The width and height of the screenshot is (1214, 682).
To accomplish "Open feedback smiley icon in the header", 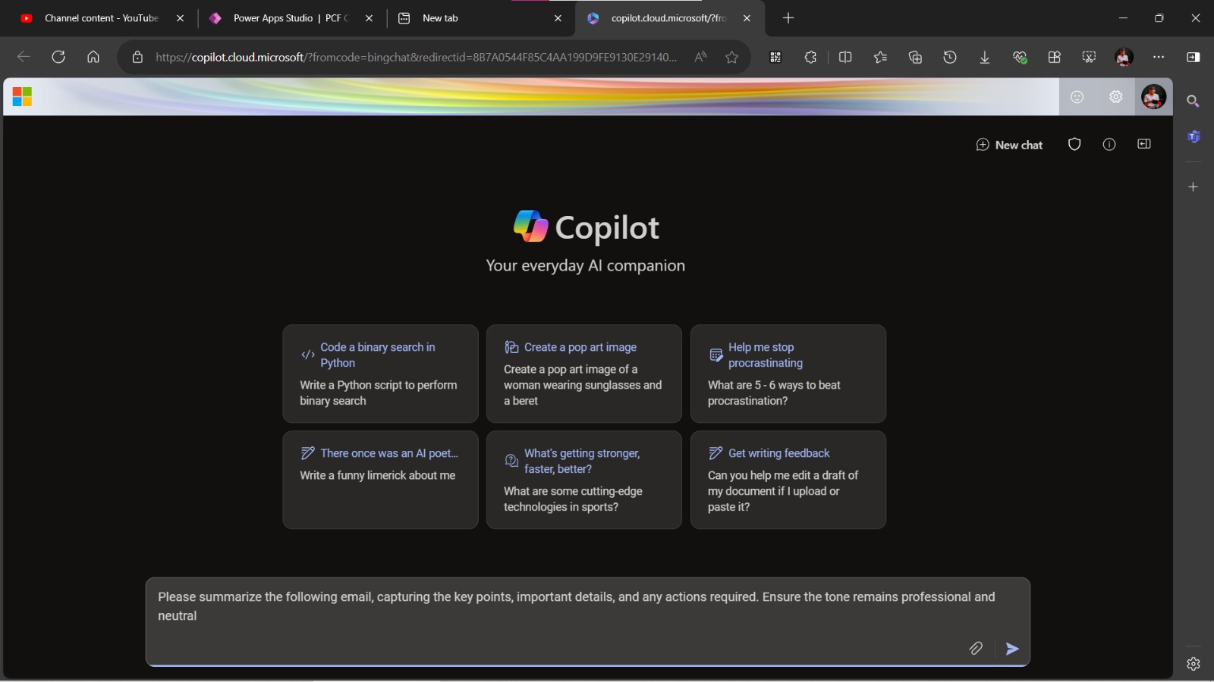I will (1077, 97).
